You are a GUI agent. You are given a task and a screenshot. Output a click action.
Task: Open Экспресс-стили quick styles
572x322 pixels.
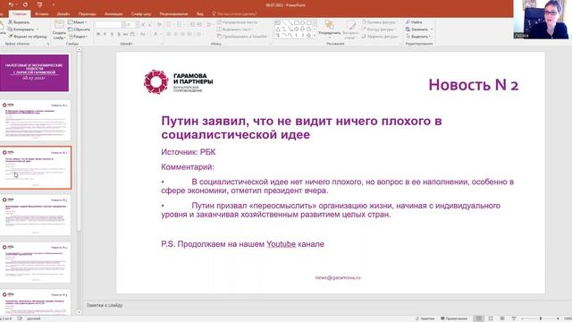(x=350, y=30)
